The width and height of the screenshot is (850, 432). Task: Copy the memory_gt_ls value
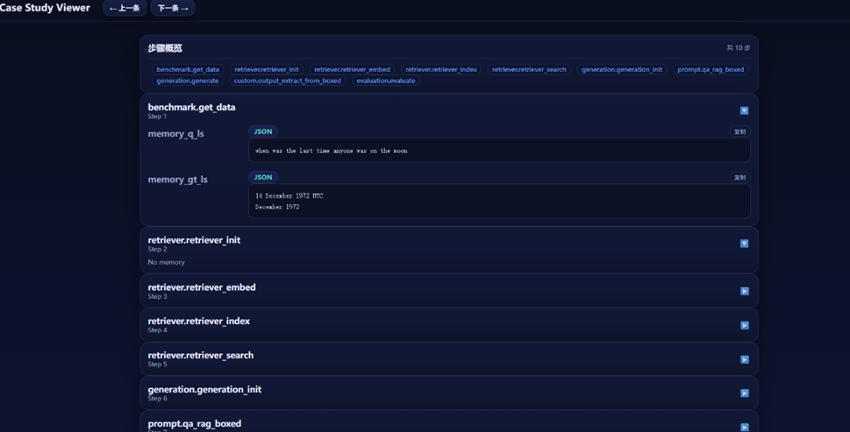click(739, 178)
